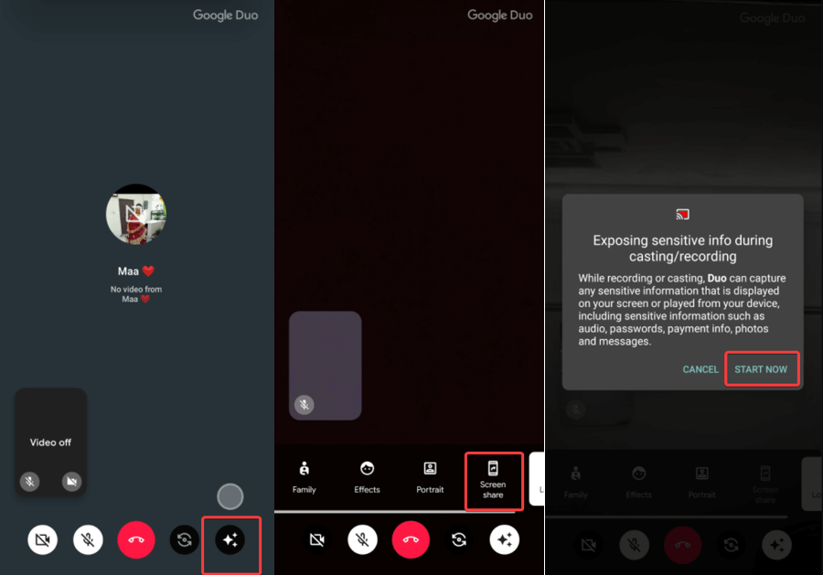Select Screen share option in middle screen
823x575 pixels.
(x=494, y=481)
